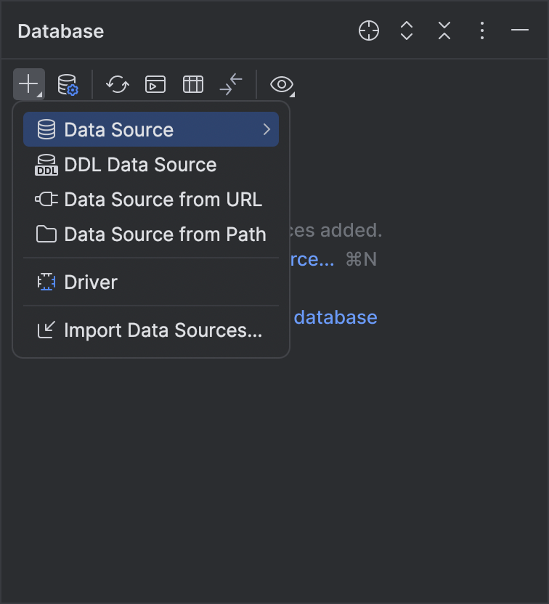Click the navigate-to-related-object arrow icon
The image size is (549, 604).
pyautogui.click(x=230, y=84)
